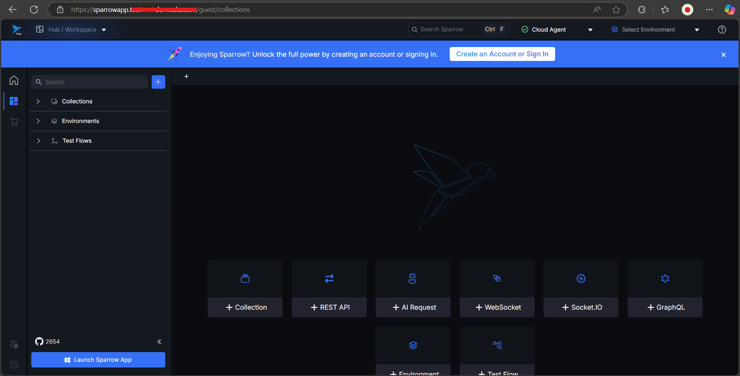Open the Marketplace cart icon

(x=14, y=122)
